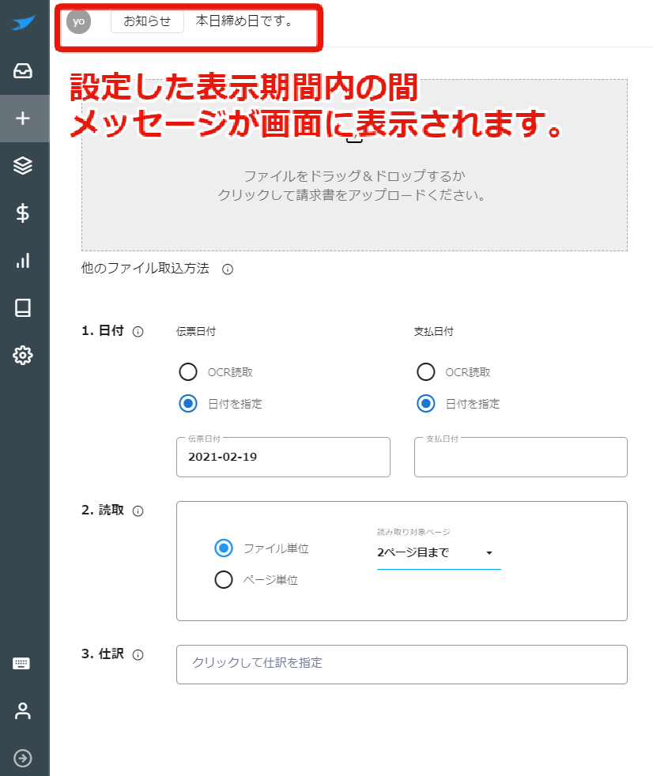Viewport: 653px width, 776px height.
Task: Click info icon next to 他のファイル取込方法
Action: coord(228,269)
